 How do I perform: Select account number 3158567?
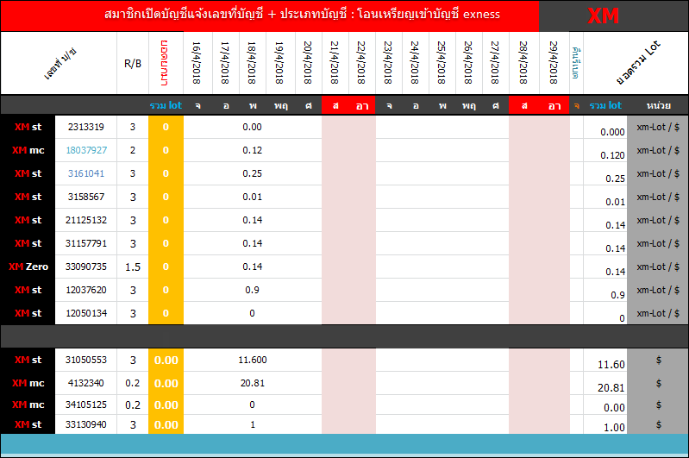point(85,197)
